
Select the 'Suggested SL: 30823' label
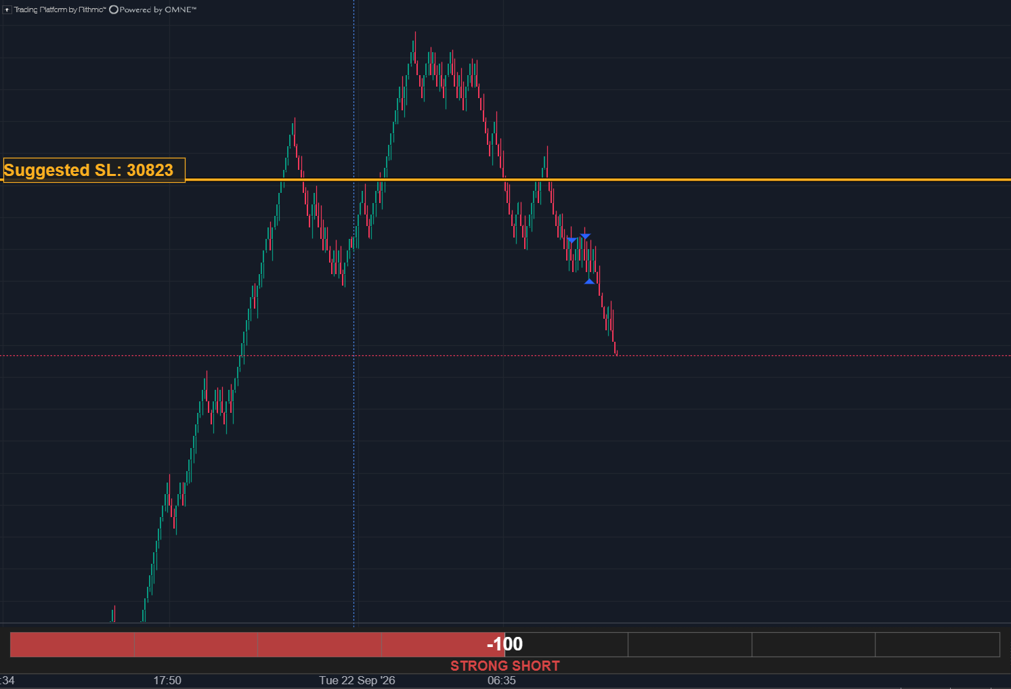pyautogui.click(x=93, y=170)
